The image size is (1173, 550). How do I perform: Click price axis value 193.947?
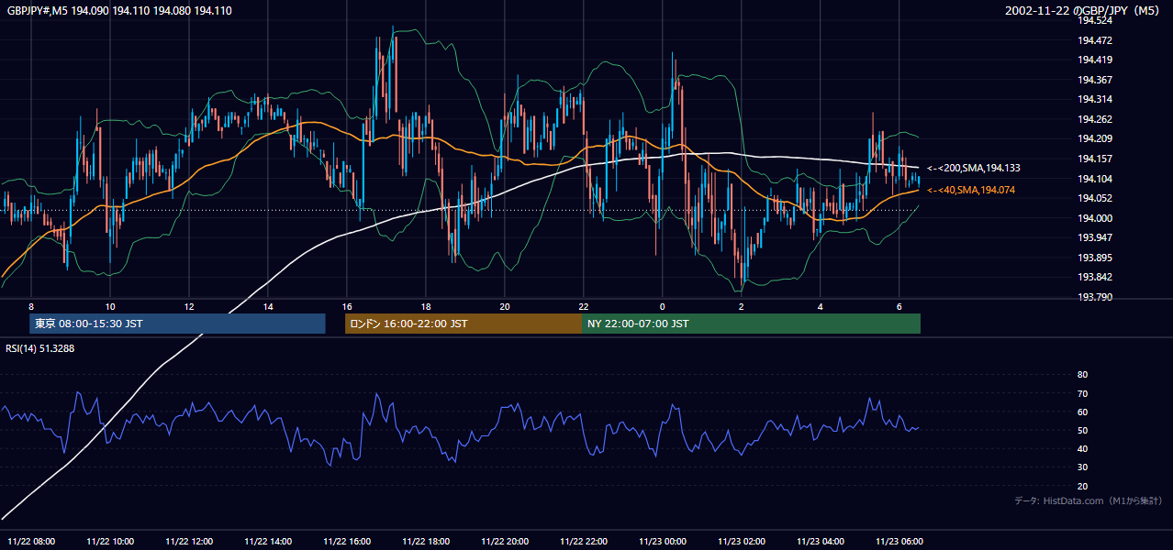[1094, 237]
